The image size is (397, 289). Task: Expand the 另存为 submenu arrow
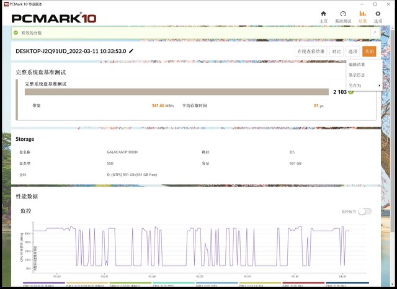pos(379,86)
